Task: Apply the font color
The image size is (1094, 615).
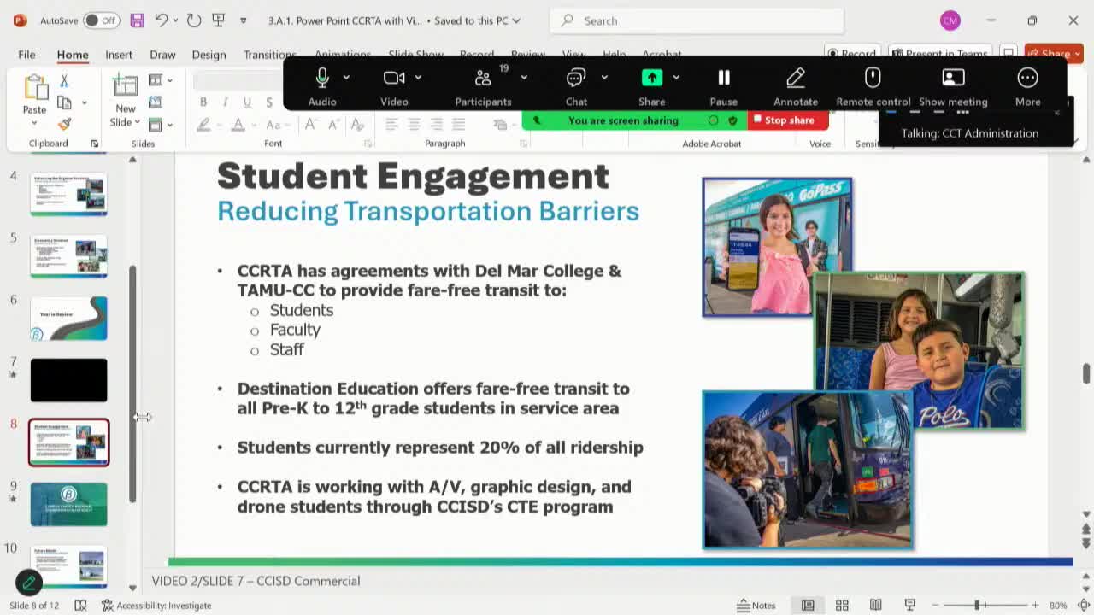Action: [238, 125]
